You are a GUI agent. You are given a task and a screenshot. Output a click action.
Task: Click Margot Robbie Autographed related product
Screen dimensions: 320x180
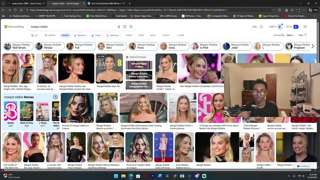click(x=139, y=85)
